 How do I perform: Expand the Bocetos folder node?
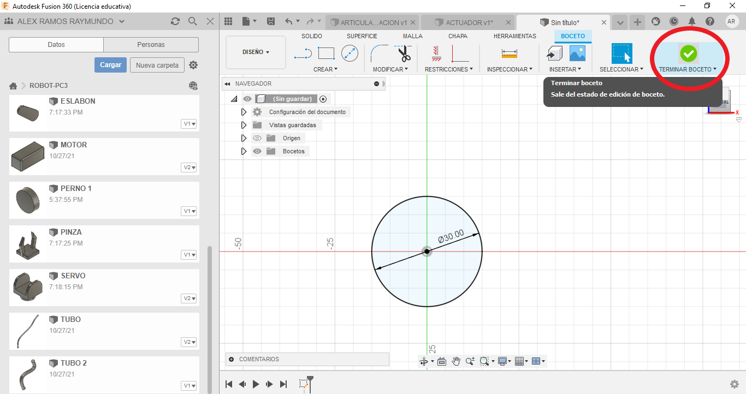[244, 151]
